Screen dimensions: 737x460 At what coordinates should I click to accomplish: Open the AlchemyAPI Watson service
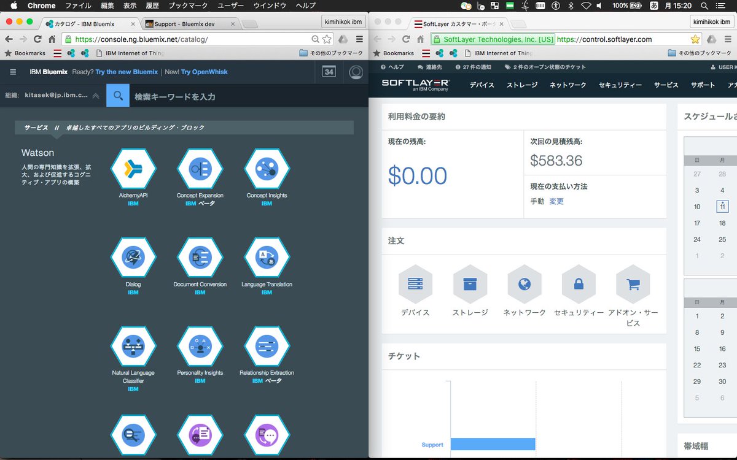pos(133,167)
